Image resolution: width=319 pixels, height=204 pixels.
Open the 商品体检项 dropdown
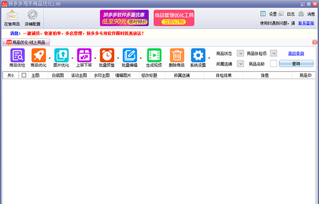point(274,53)
